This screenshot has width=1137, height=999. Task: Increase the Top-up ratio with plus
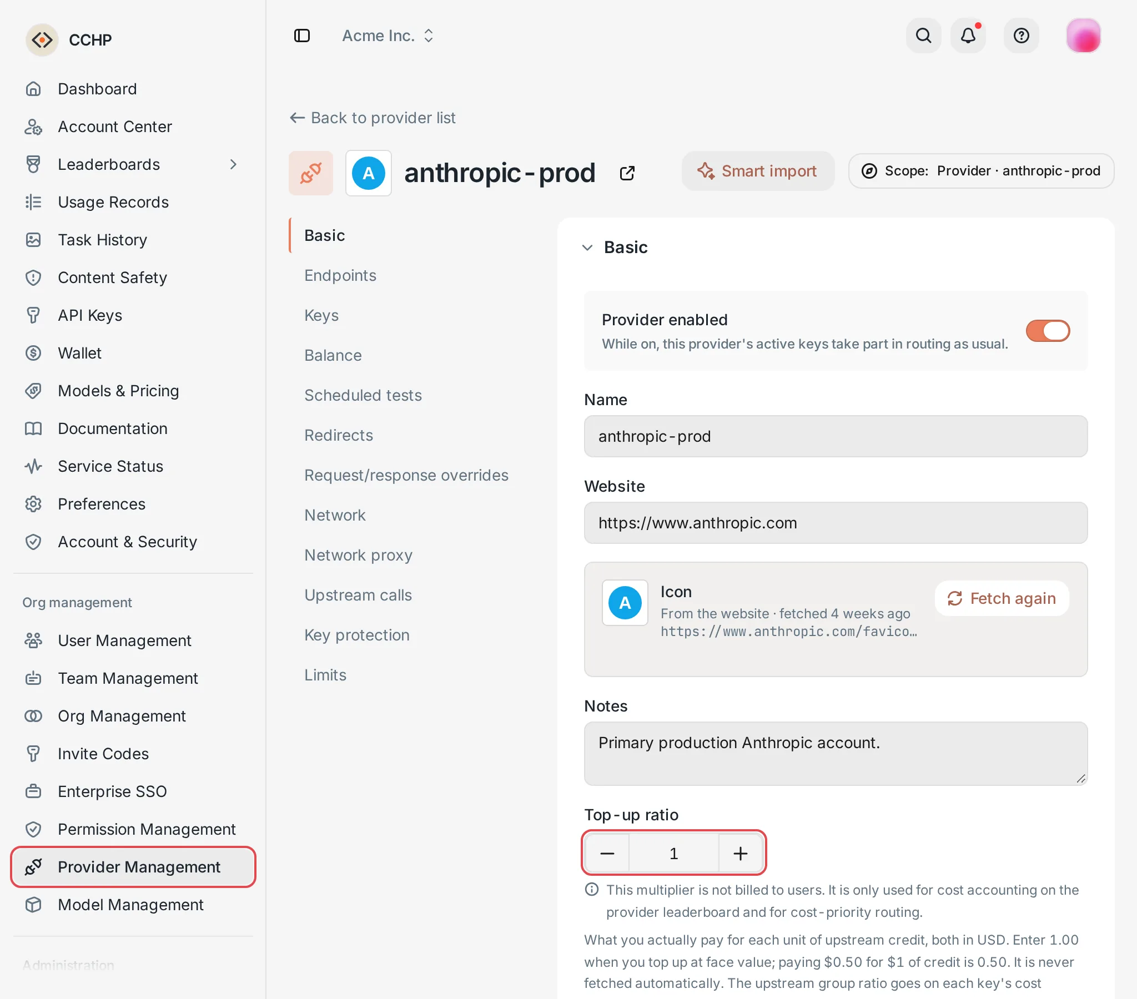740,852
